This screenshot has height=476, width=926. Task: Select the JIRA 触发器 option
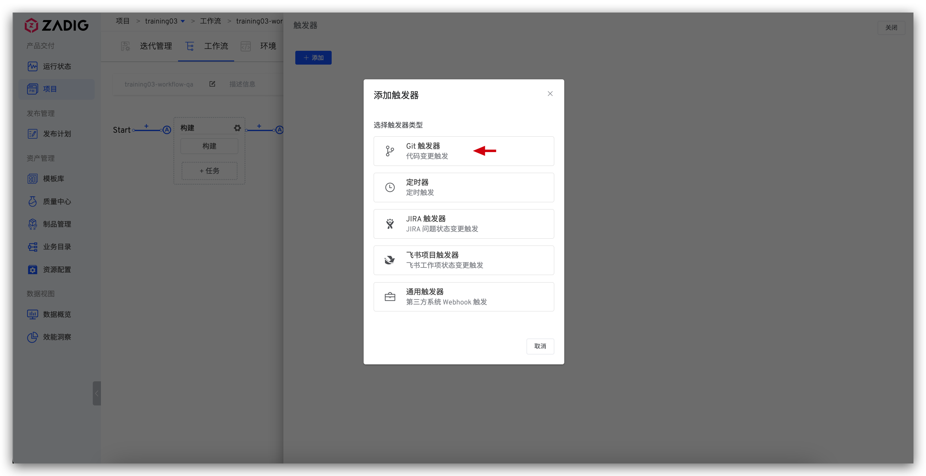463,224
